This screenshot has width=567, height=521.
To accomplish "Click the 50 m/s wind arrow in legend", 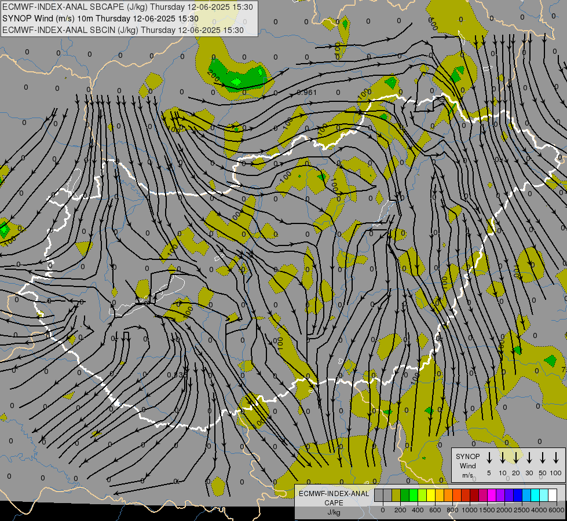I will pyautogui.click(x=543, y=458).
